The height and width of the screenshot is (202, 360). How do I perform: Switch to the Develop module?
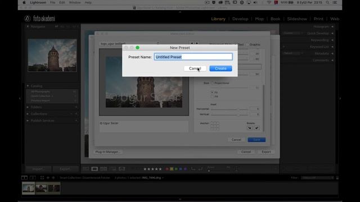(240, 19)
